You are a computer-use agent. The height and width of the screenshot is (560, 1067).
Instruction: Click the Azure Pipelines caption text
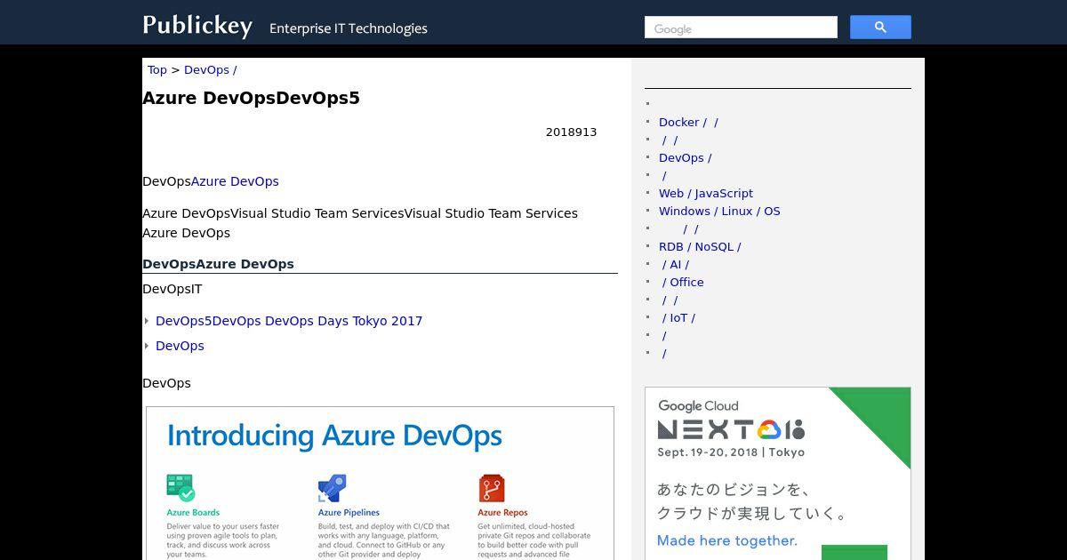click(x=349, y=513)
